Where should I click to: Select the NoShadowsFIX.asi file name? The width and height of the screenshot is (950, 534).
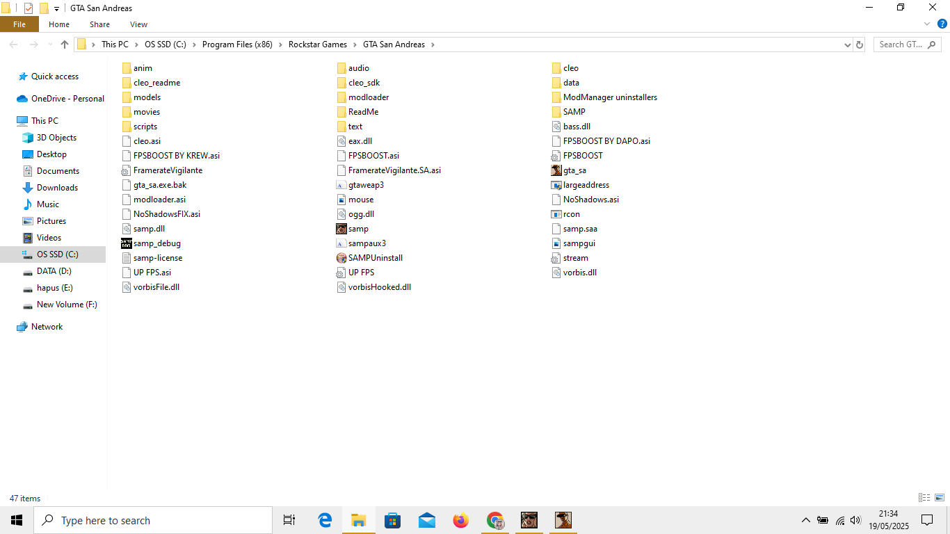(167, 214)
